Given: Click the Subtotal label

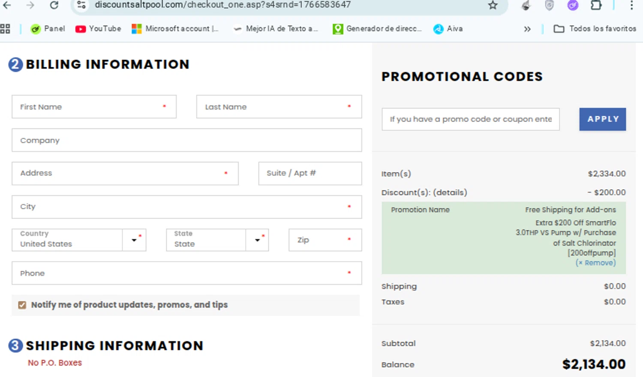Looking at the screenshot, I should tap(399, 343).
